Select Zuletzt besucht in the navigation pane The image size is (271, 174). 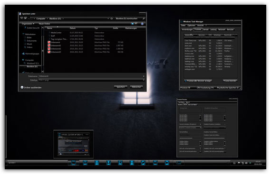(32, 28)
